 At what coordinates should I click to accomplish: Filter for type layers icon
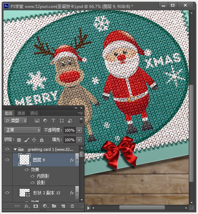pos(53,120)
